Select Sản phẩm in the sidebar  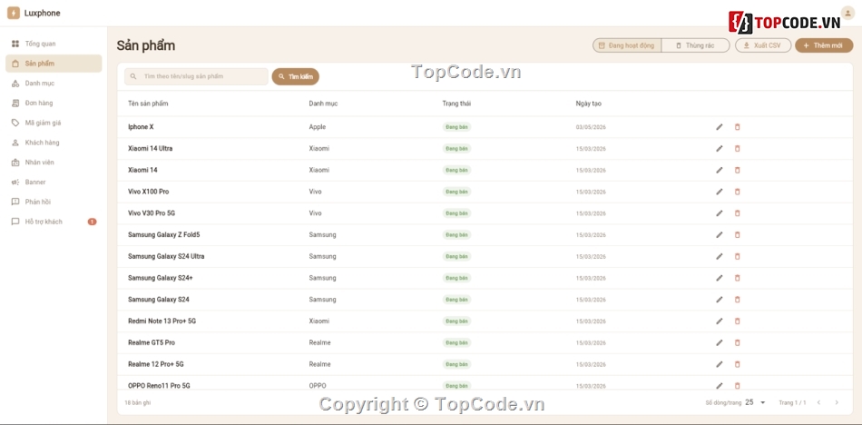(x=54, y=64)
